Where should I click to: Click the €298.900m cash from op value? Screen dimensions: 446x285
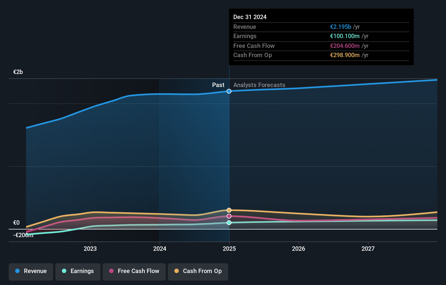[345, 55]
